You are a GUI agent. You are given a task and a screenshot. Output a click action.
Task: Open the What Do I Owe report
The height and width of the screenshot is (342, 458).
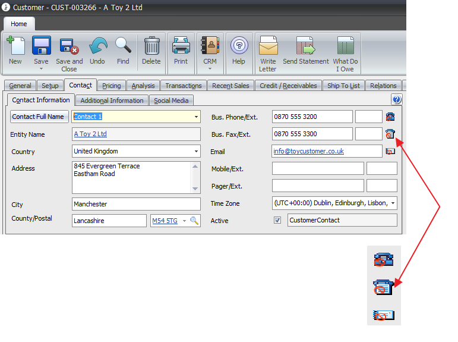click(x=346, y=45)
